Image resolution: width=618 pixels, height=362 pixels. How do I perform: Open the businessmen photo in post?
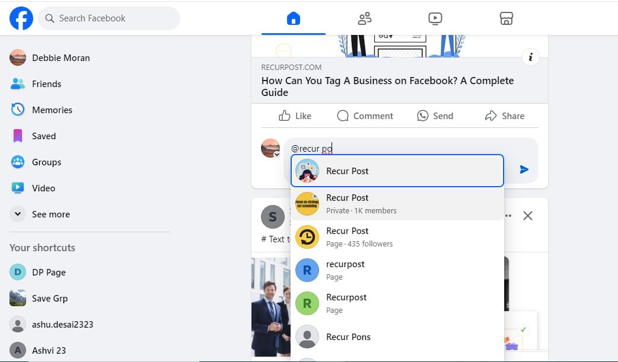coord(271,307)
